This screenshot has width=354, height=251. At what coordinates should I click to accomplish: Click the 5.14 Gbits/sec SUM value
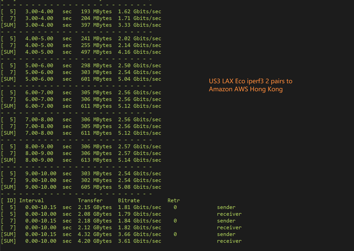140,160
